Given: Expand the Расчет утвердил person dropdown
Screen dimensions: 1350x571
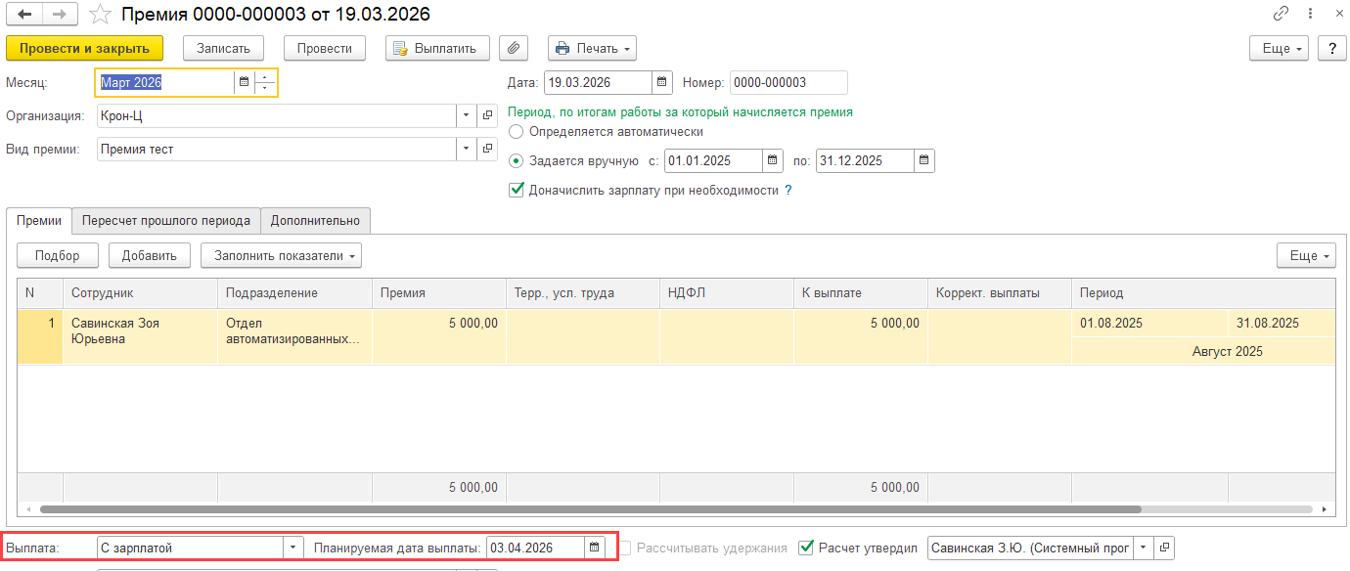Looking at the screenshot, I should point(1143,549).
